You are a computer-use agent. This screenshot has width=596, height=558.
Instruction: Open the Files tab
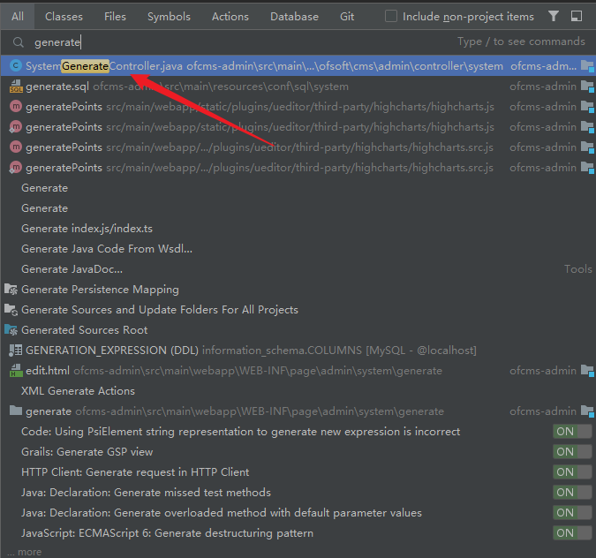coord(115,17)
